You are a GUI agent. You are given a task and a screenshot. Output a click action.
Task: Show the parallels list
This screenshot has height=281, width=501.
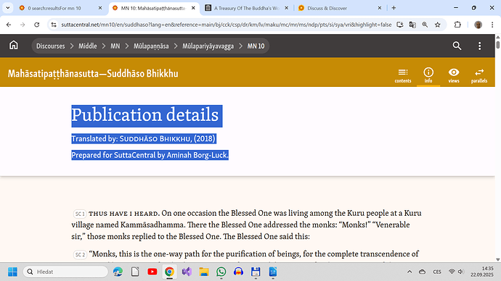[479, 75]
